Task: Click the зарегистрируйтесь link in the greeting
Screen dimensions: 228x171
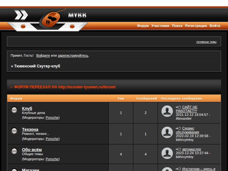Action: pyautogui.click(x=73, y=55)
